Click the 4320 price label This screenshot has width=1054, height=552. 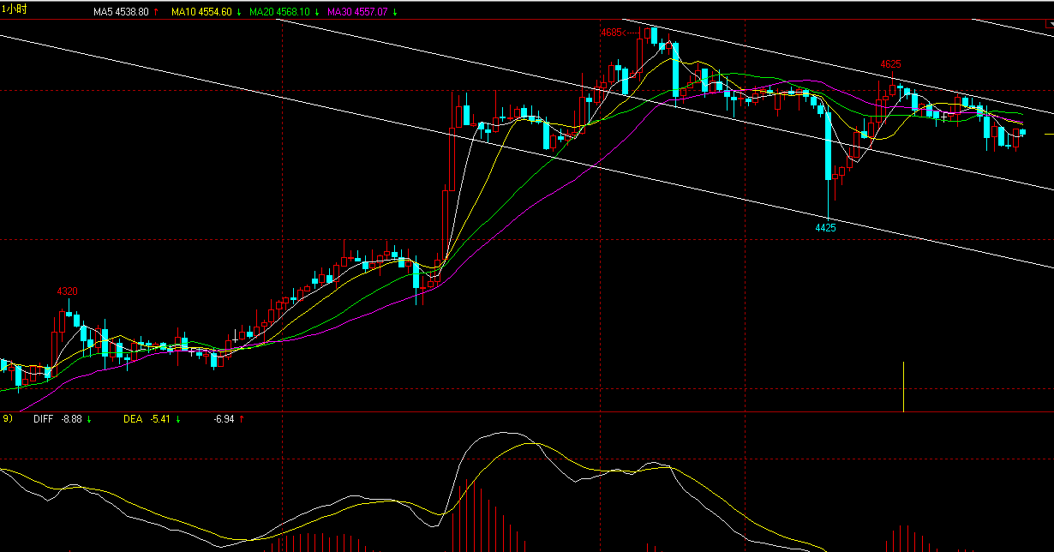(67, 291)
